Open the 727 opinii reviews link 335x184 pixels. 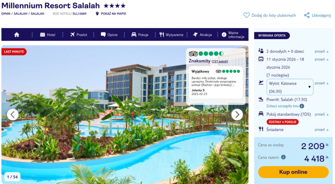(x=219, y=61)
